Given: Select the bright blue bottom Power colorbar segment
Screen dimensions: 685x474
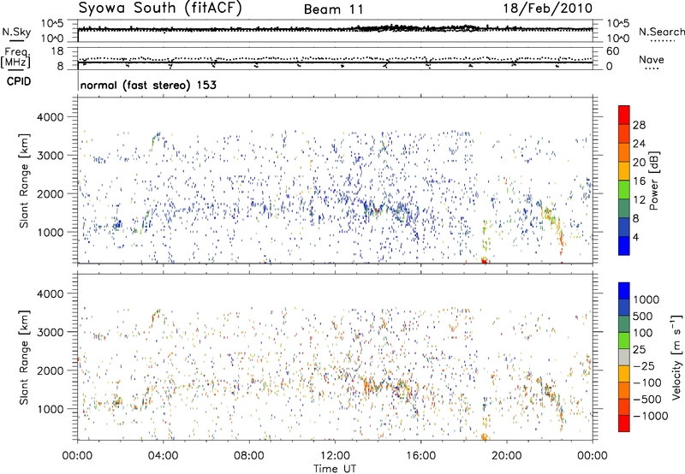Looking at the screenshot, I should pos(624,246).
